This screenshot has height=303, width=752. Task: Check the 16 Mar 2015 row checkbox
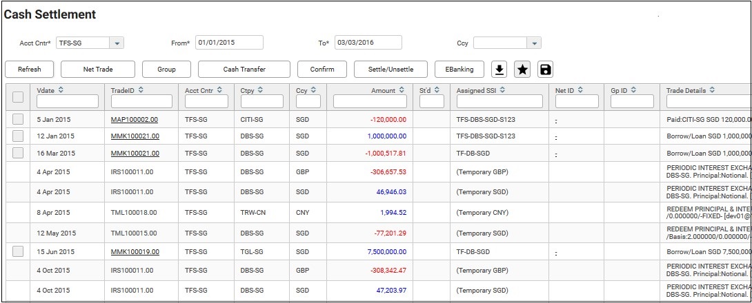(18, 153)
